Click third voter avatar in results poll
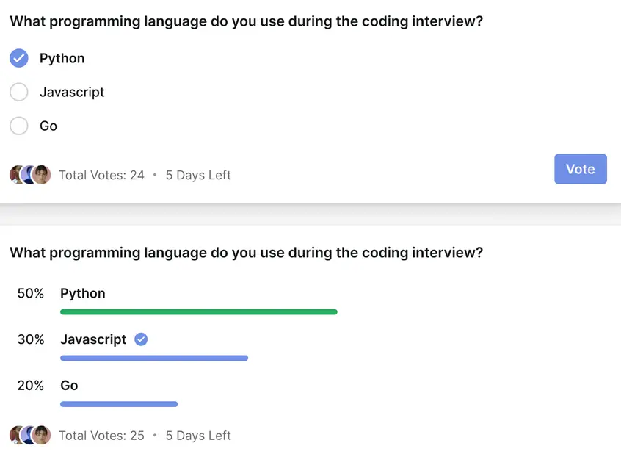 click(42, 435)
